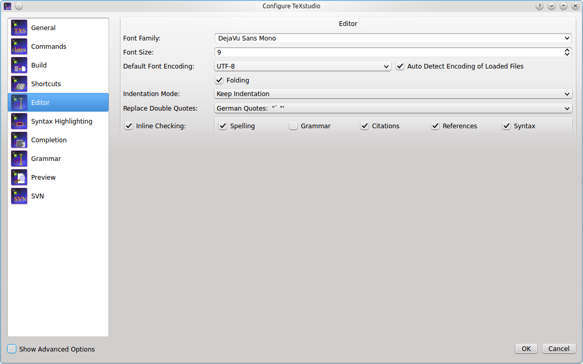Open the Syntax Highlighting icon

coord(19,121)
